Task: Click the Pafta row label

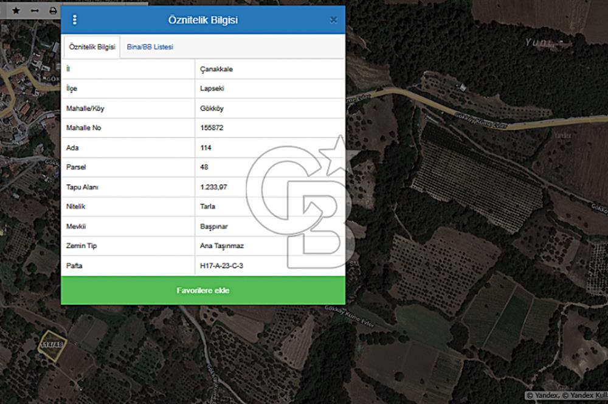Action: (x=74, y=266)
